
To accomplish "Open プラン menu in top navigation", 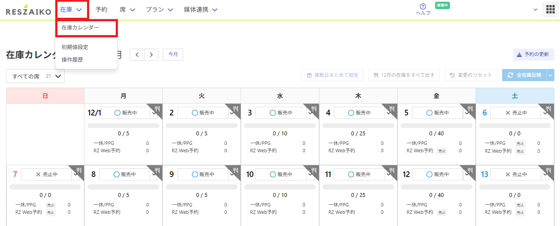I will pyautogui.click(x=159, y=10).
